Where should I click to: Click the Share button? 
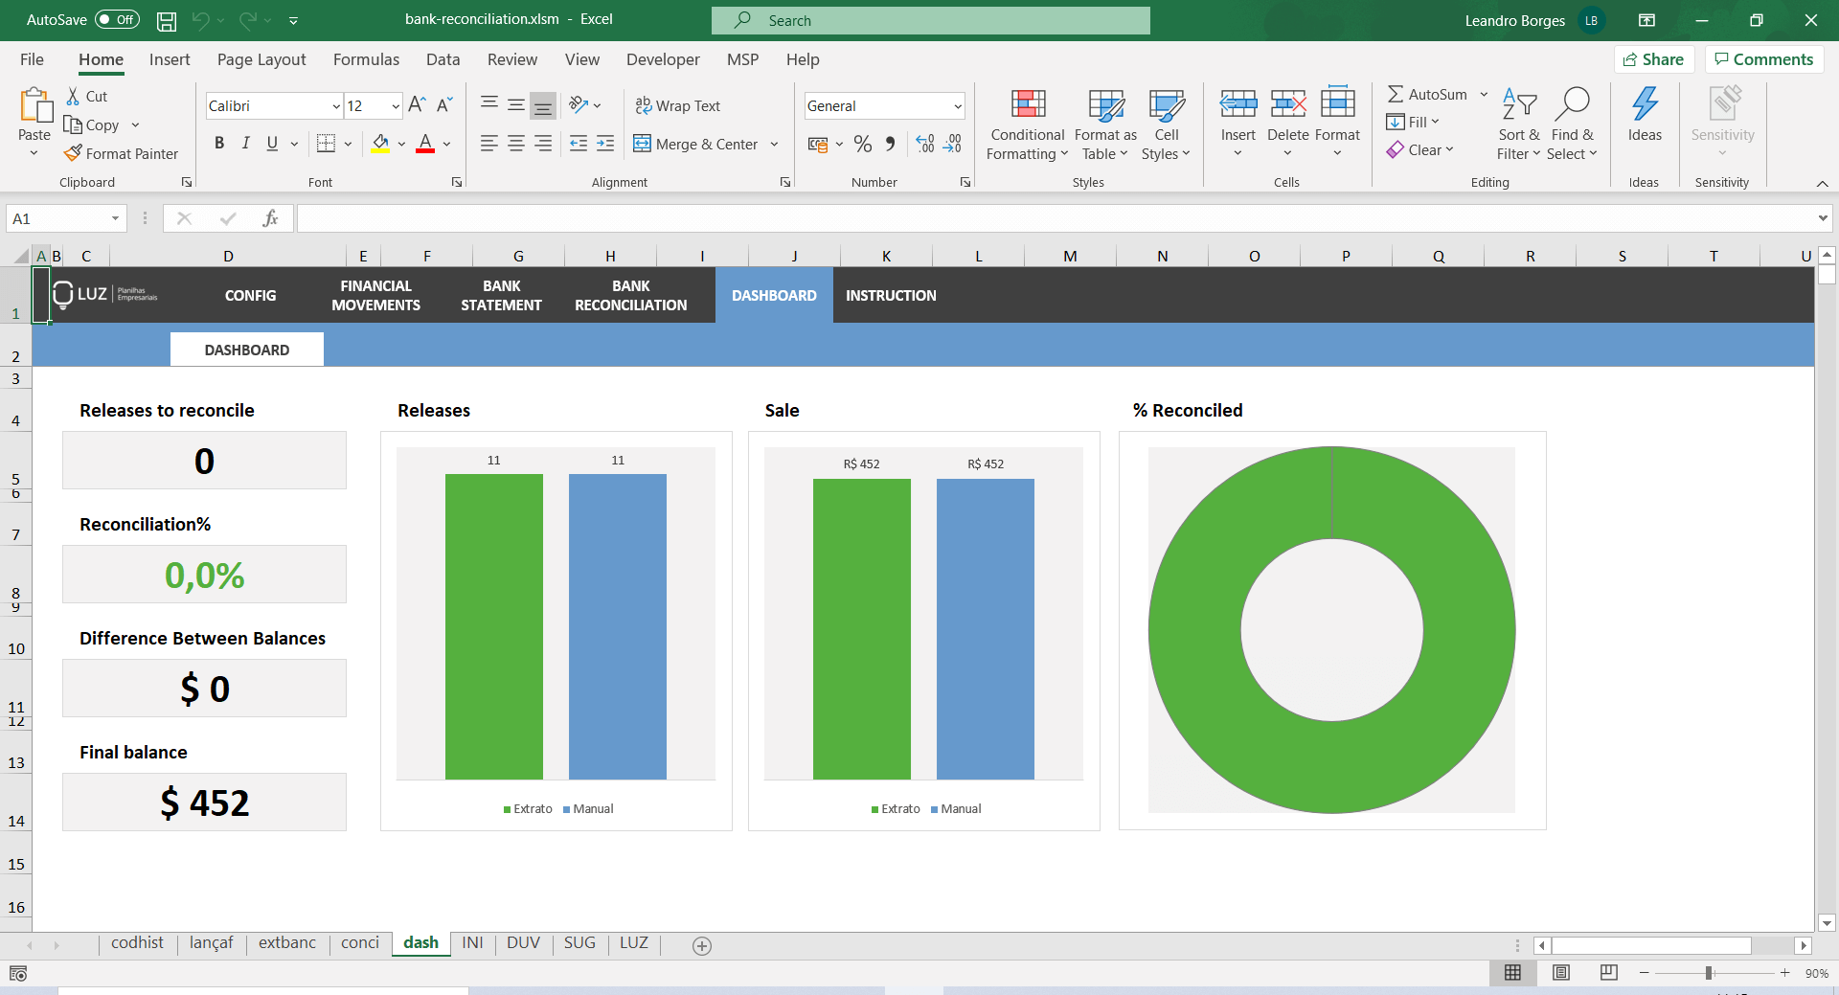point(1654,58)
